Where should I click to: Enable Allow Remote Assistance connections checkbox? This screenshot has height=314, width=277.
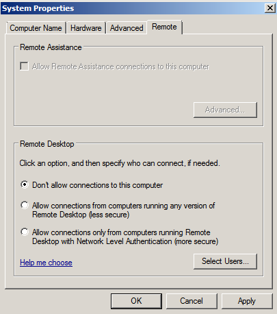(x=24, y=67)
